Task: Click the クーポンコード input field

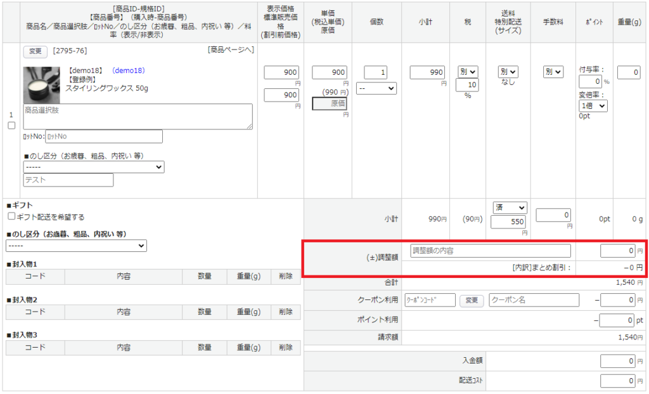Action: 430,300
